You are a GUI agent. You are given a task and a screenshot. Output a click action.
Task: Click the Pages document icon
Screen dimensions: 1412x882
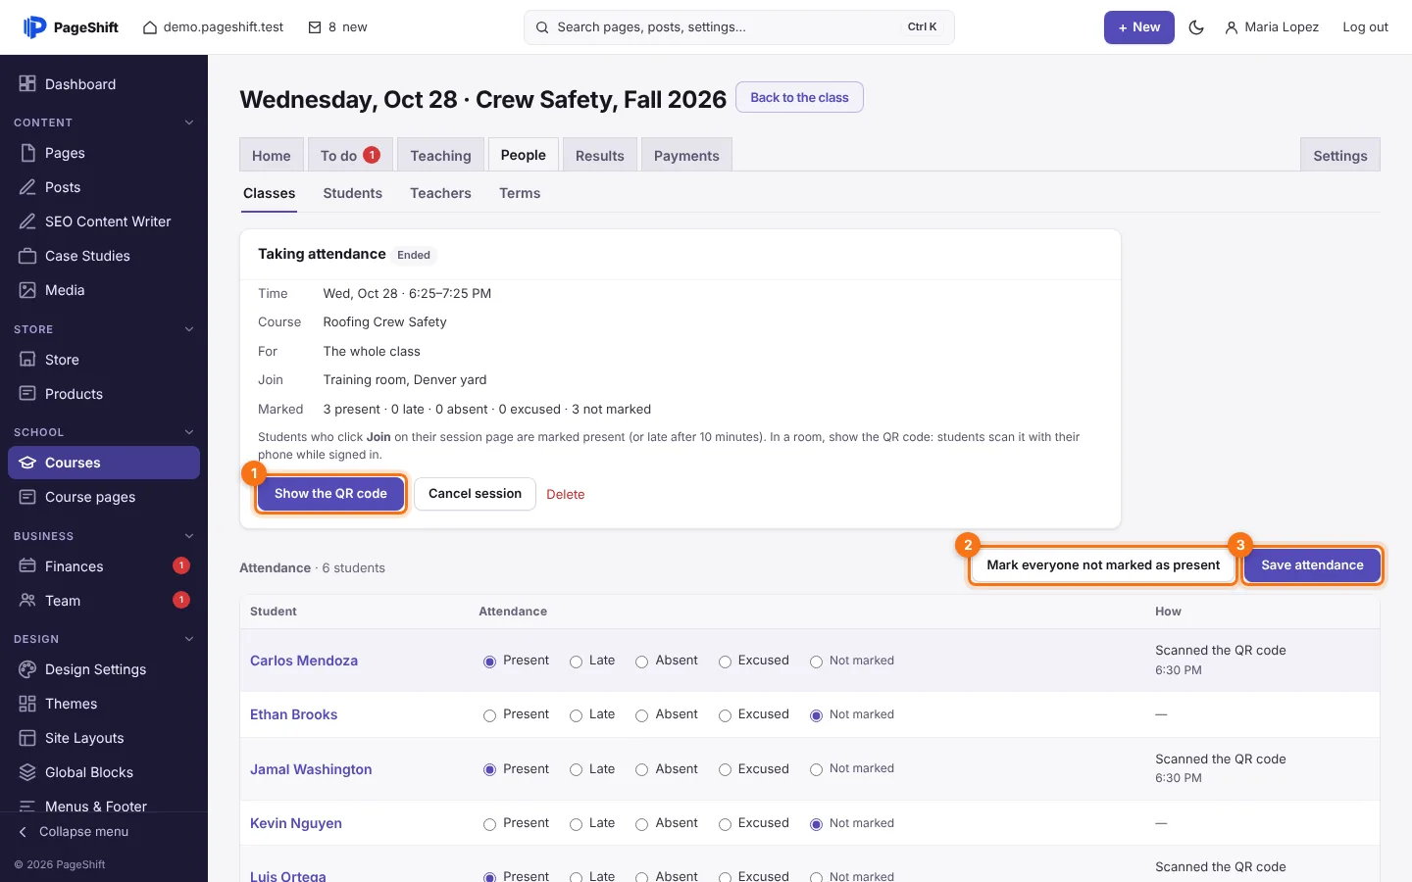pyautogui.click(x=27, y=153)
